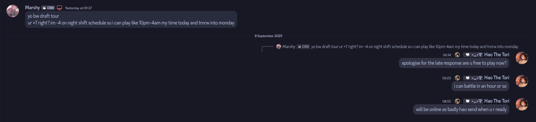Click the globe icon next to 08:55
536x122 pixels.
(457, 101)
